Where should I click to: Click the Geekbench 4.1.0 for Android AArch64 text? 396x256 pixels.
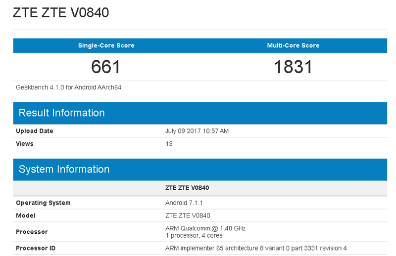click(68, 87)
